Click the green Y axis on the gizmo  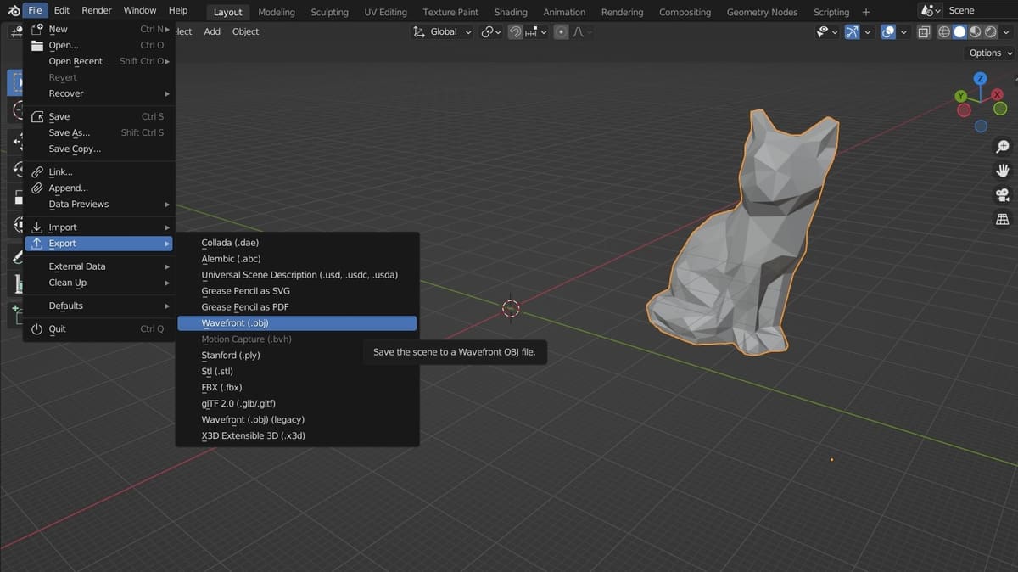click(961, 96)
